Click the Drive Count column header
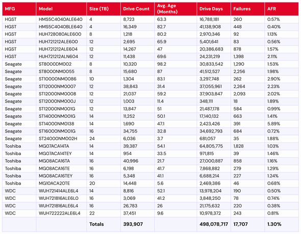 (x=137, y=9)
